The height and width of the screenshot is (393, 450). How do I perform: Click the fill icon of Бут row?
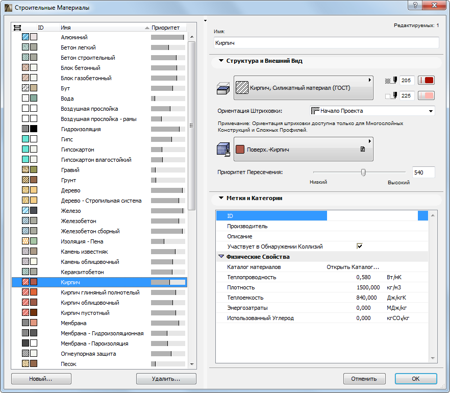click(26, 88)
